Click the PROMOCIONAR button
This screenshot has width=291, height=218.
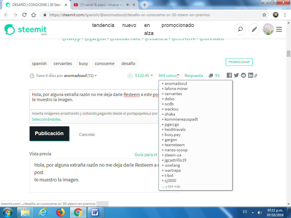click(239, 62)
